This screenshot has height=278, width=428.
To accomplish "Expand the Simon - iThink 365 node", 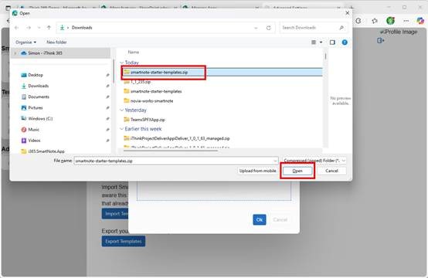I will 15,53.
